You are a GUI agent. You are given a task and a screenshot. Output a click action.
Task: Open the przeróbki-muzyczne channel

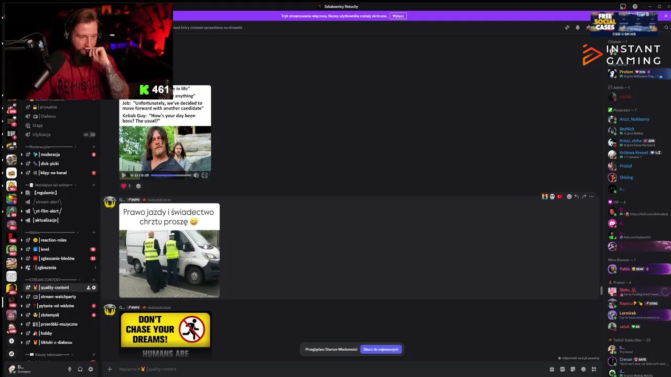click(59, 324)
